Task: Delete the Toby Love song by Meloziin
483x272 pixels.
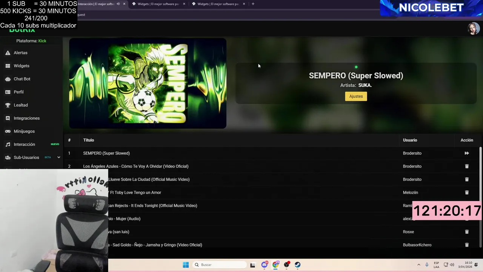Action: (467, 192)
